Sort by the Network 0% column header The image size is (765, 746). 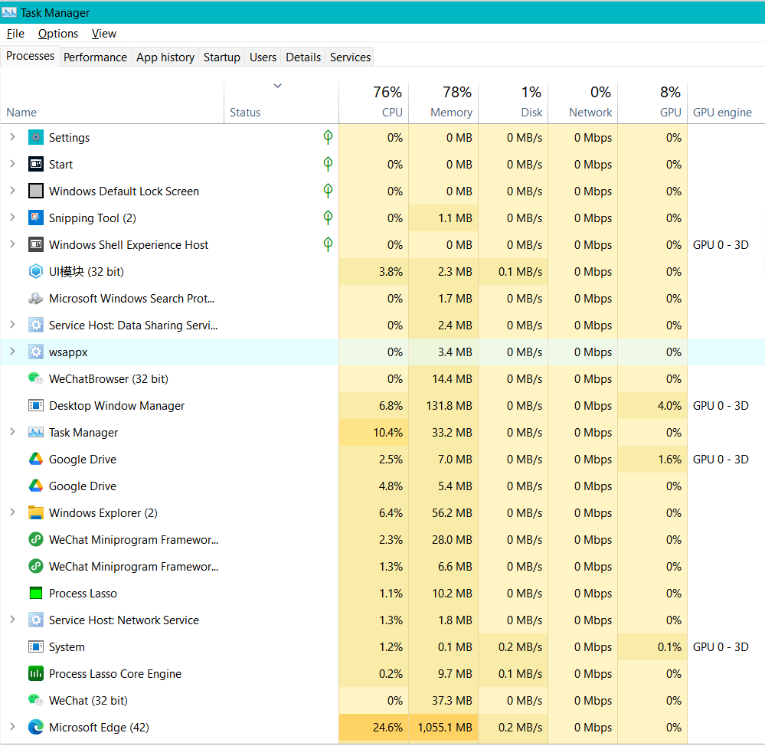(x=583, y=103)
